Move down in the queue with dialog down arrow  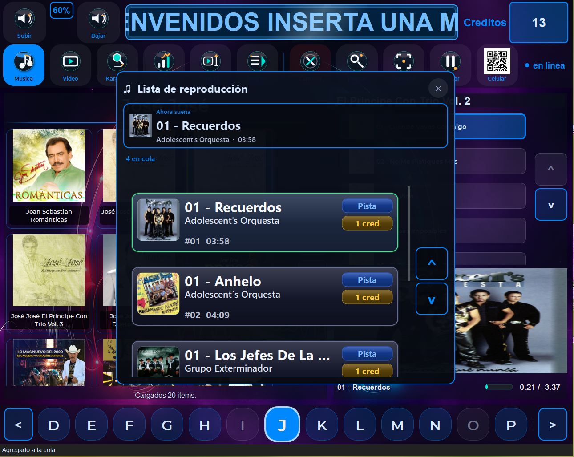(x=432, y=299)
